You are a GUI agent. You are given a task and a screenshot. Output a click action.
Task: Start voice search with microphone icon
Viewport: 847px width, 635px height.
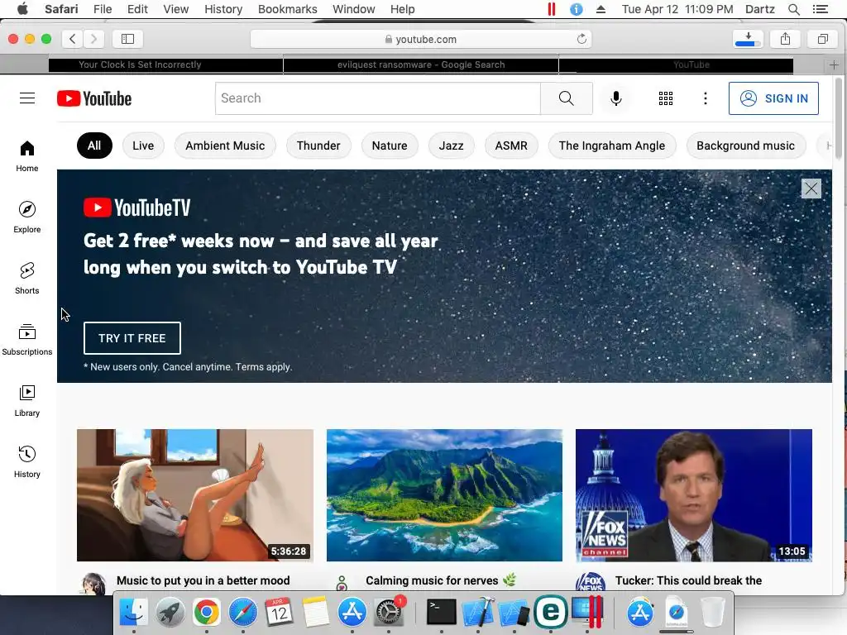click(615, 98)
